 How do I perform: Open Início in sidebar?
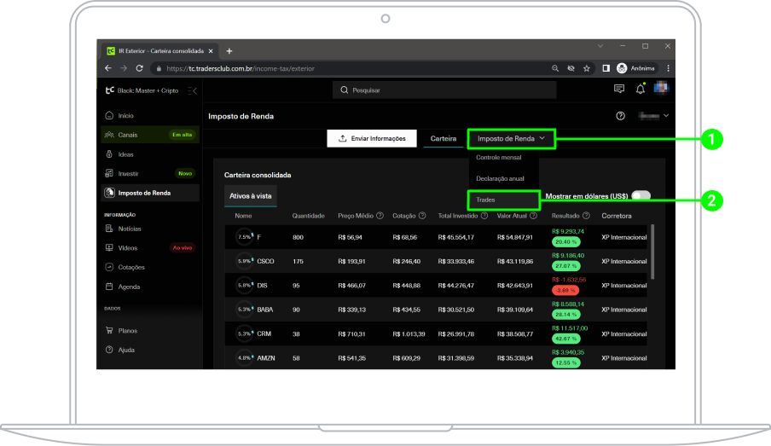[150, 116]
